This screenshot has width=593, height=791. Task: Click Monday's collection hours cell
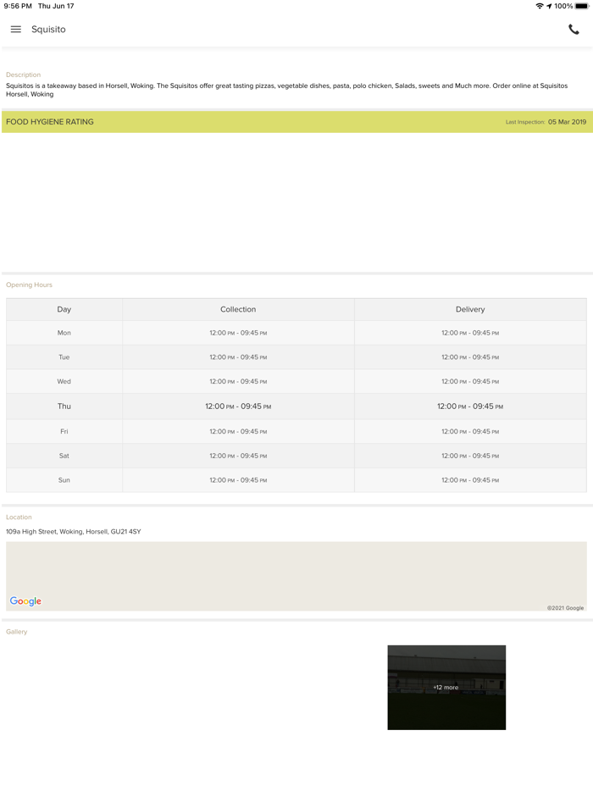pos(238,333)
